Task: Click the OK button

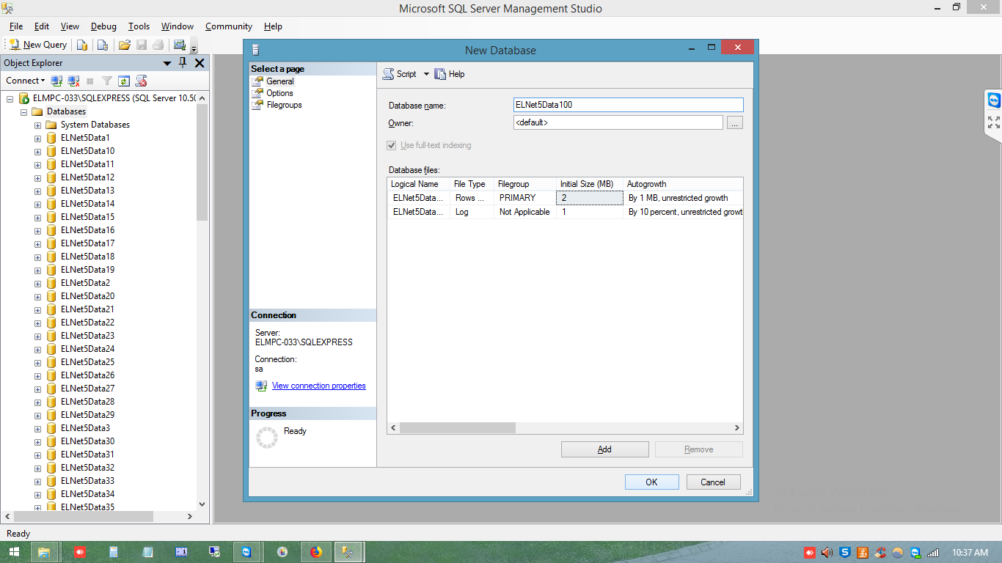Action: click(651, 482)
